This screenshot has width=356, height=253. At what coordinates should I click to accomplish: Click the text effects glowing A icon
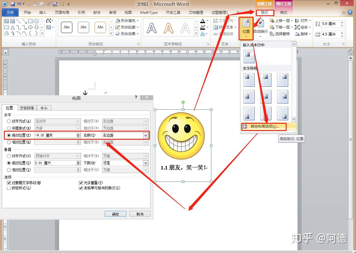203,34
